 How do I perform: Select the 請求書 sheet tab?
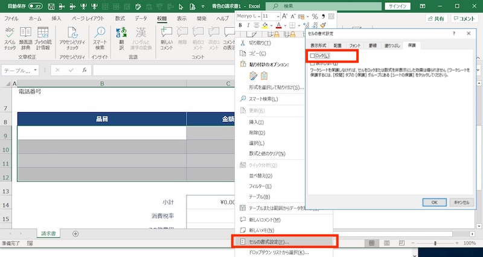(48, 233)
